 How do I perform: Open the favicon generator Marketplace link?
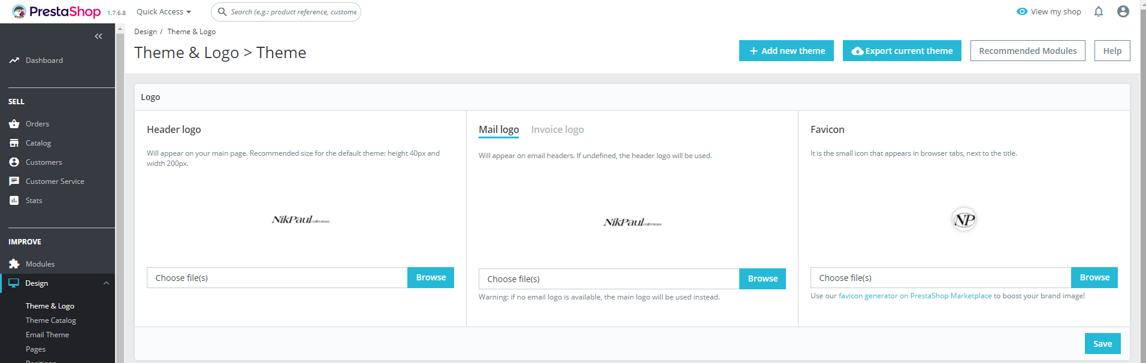(915, 296)
